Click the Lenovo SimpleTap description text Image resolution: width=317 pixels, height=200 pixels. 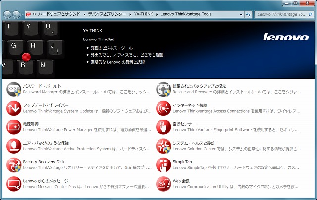(236, 168)
